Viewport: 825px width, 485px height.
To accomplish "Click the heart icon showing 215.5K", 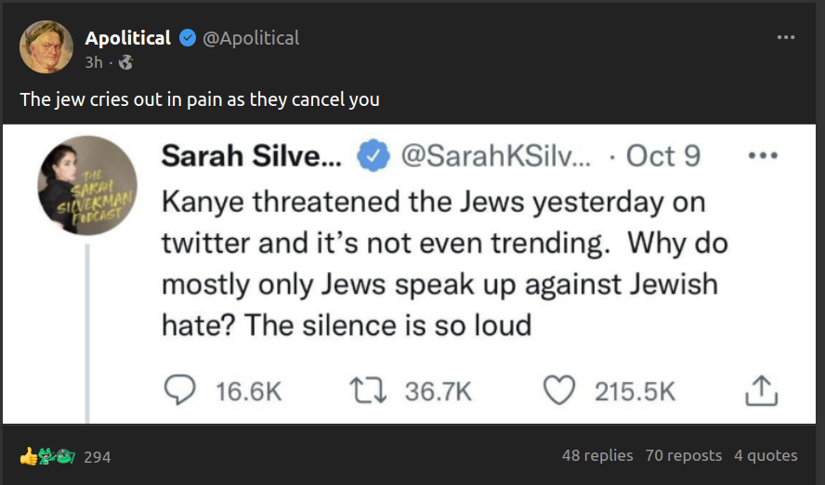I will 558,391.
